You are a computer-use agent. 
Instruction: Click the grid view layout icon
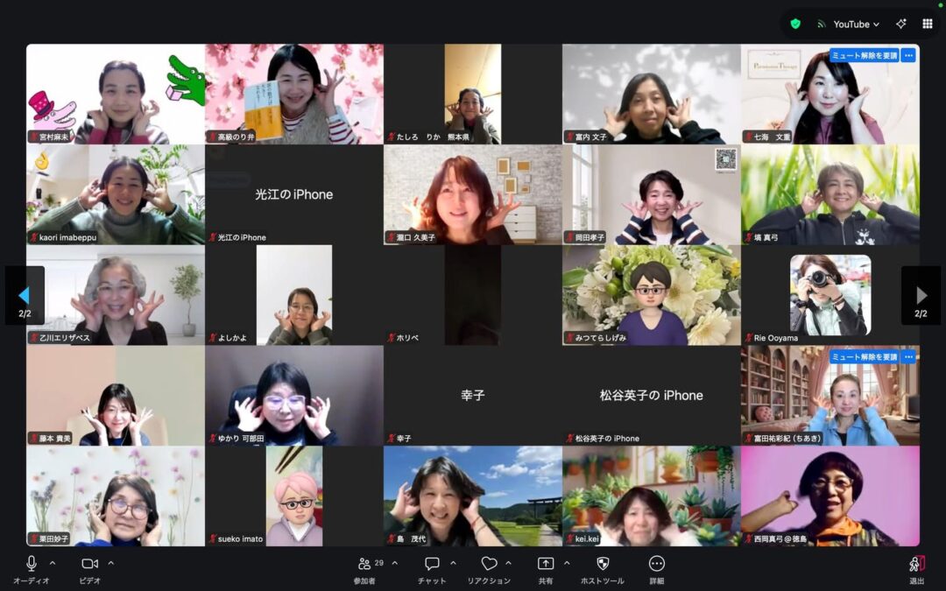[928, 24]
